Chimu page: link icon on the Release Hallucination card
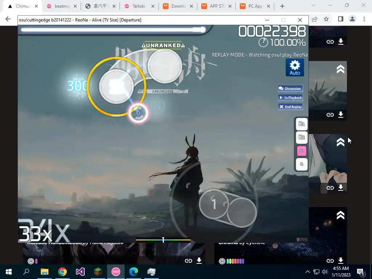Screen dimensions: 372x279 [189, 261]
